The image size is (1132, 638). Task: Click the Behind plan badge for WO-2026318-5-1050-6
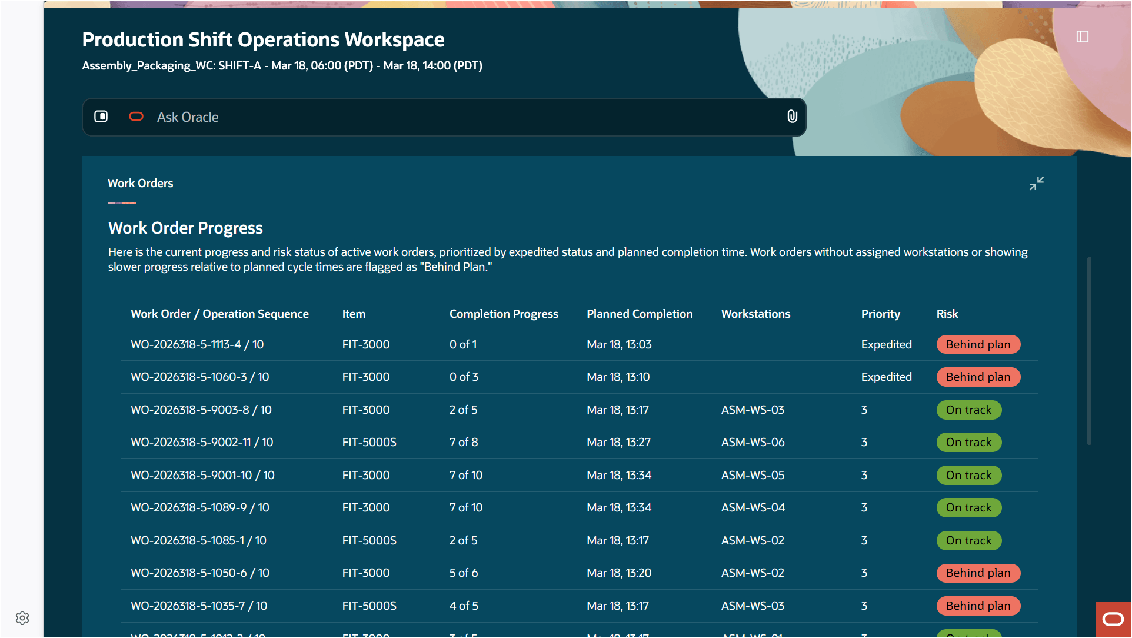[978, 573]
